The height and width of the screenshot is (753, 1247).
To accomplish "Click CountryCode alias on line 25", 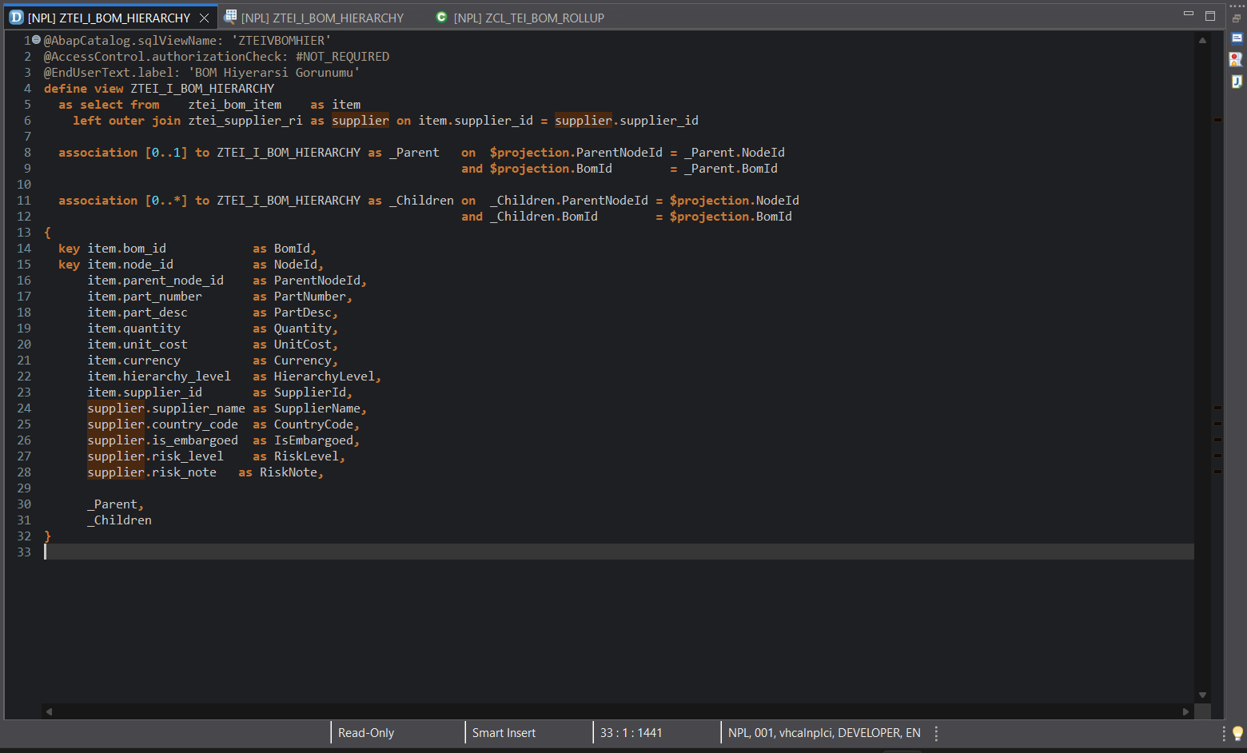I will click(313, 424).
